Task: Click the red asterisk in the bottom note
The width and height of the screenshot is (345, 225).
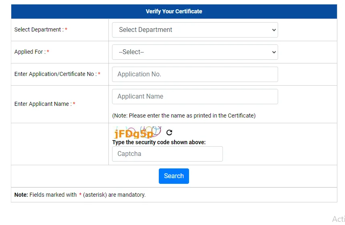Action: coord(80,195)
